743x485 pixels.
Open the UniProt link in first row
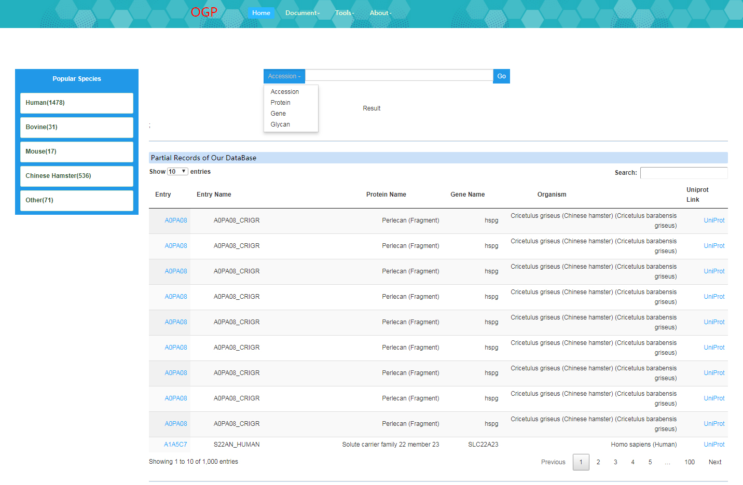click(714, 220)
